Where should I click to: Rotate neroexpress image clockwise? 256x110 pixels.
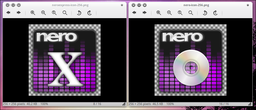click(x=89, y=13)
